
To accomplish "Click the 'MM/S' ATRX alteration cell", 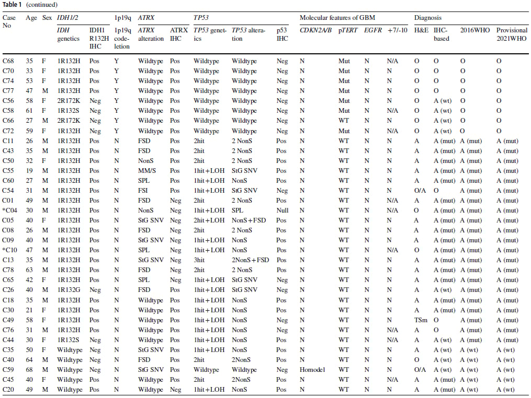I will point(148,170).
